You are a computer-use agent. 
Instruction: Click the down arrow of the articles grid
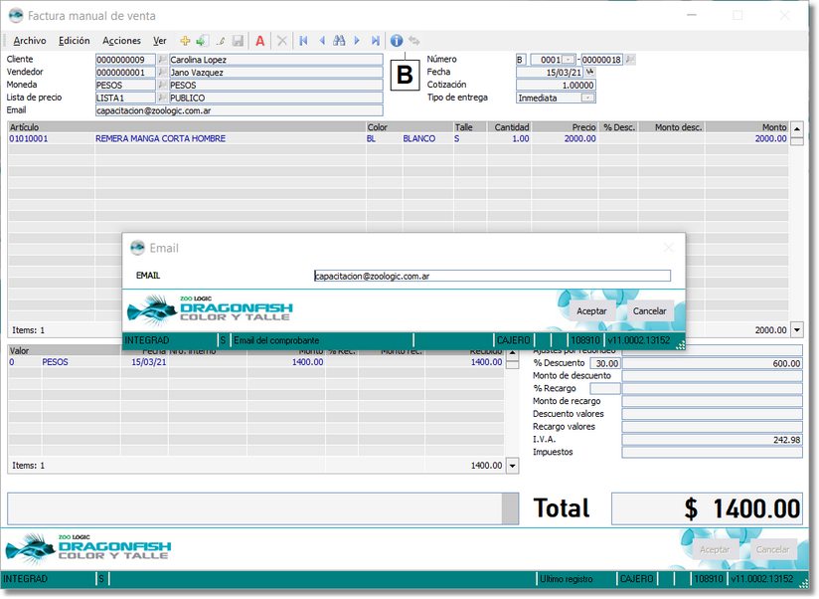pos(796,329)
